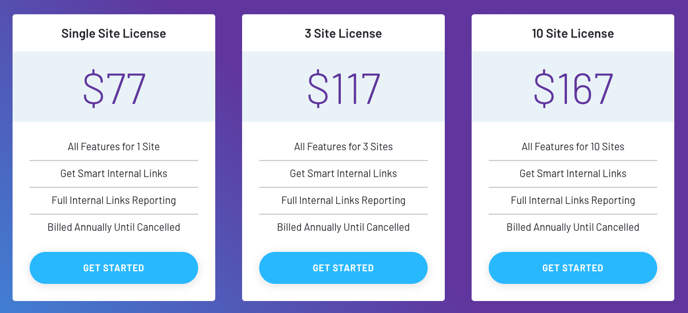The width and height of the screenshot is (688, 313).
Task: Click Full Internal Links Reporting in 10 site plan
Action: tap(573, 200)
